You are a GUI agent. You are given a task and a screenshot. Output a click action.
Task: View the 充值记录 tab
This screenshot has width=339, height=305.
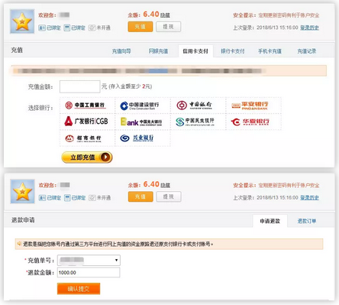pyautogui.click(x=307, y=51)
